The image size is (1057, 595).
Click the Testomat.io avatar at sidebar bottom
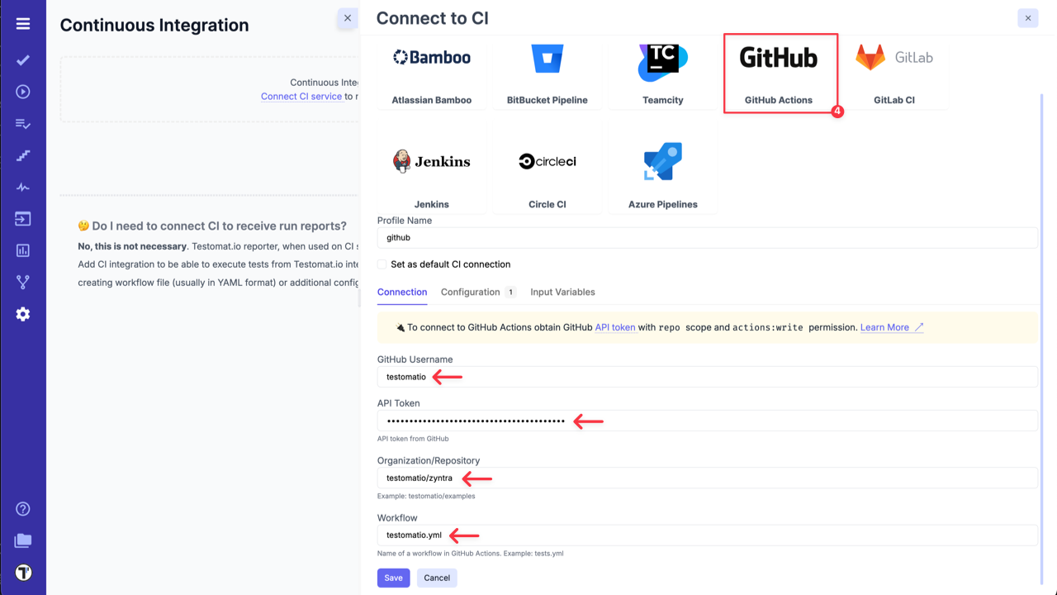click(x=22, y=572)
